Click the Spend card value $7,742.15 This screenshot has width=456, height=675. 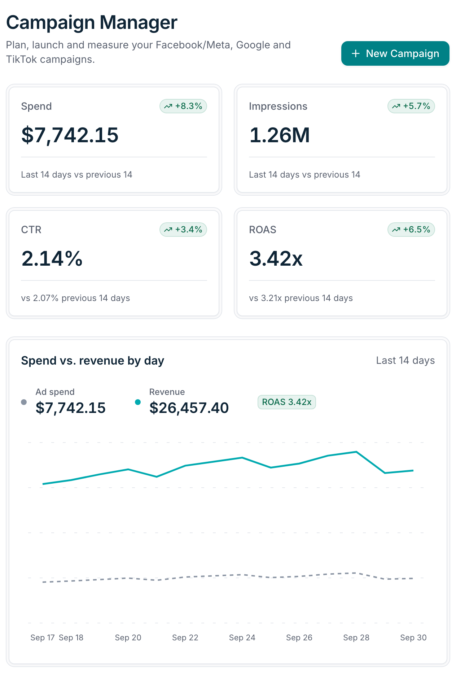70,135
